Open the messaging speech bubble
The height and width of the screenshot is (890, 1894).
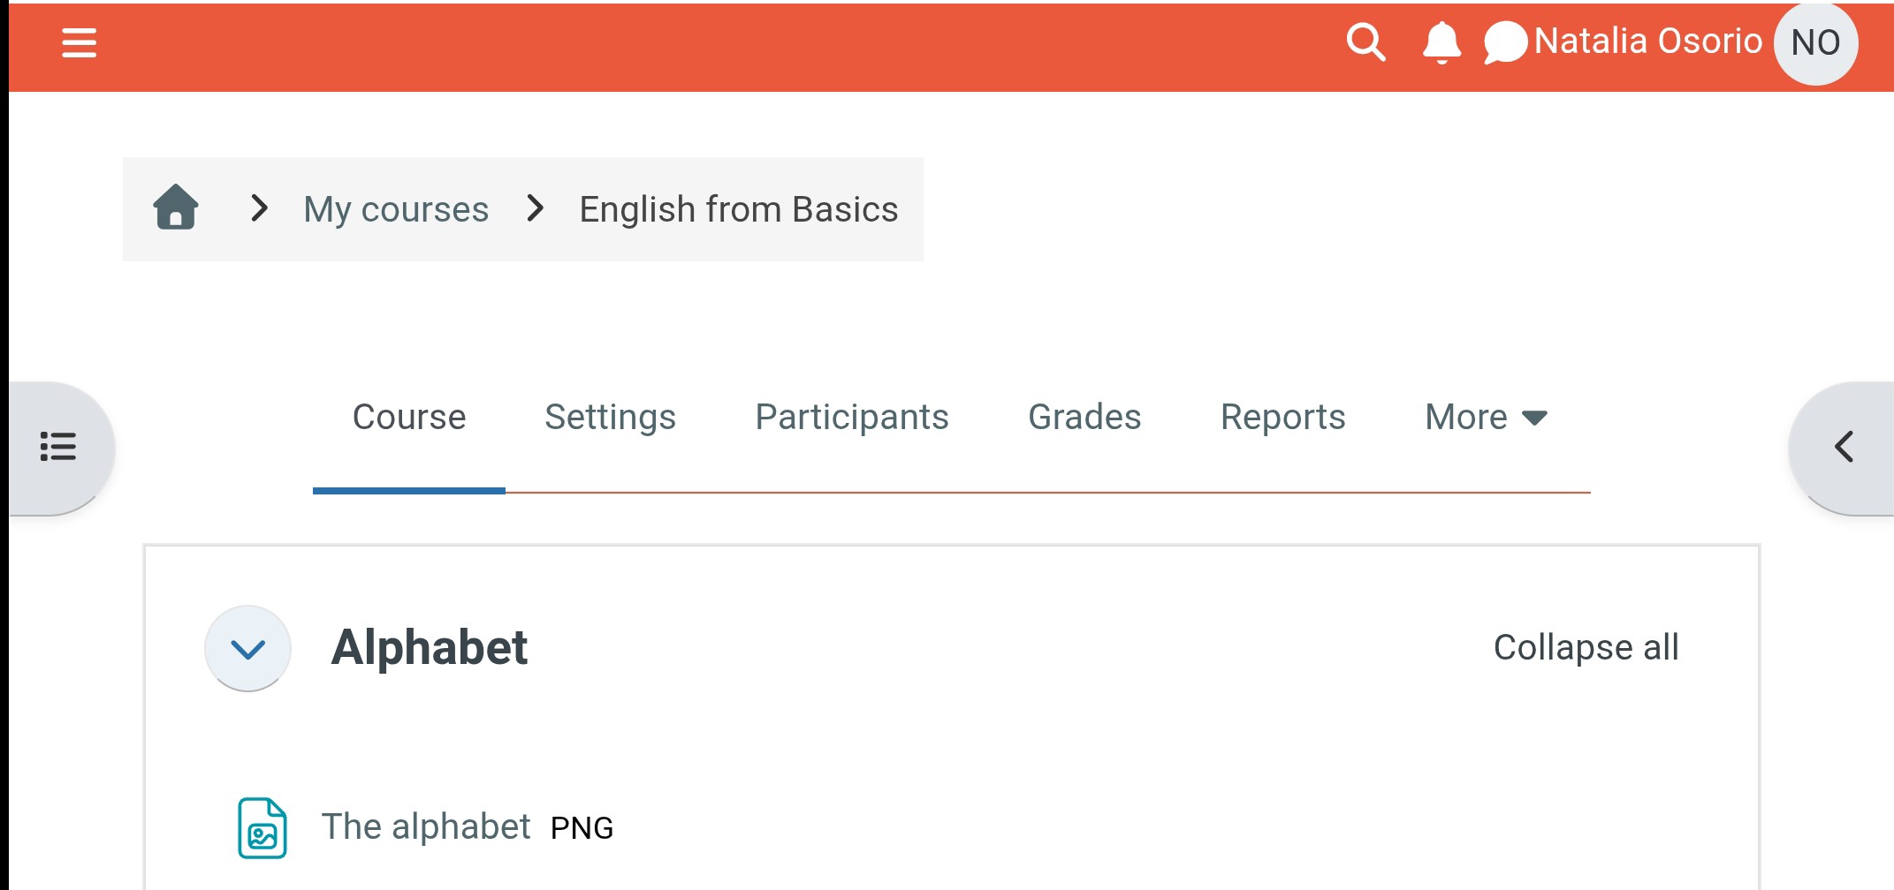pyautogui.click(x=1505, y=42)
